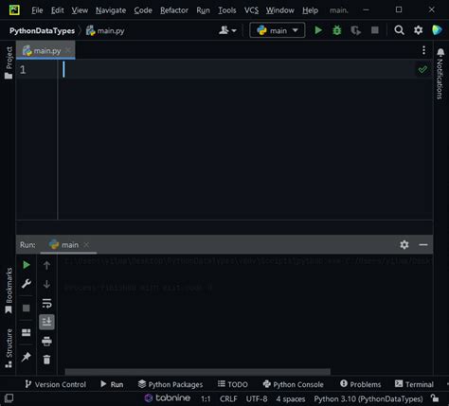
Task: Open Run panel settings gear
Action: pyautogui.click(x=404, y=244)
